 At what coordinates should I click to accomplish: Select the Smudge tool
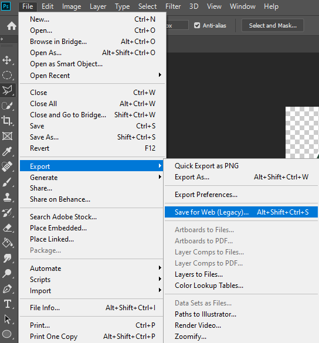(x=7, y=258)
